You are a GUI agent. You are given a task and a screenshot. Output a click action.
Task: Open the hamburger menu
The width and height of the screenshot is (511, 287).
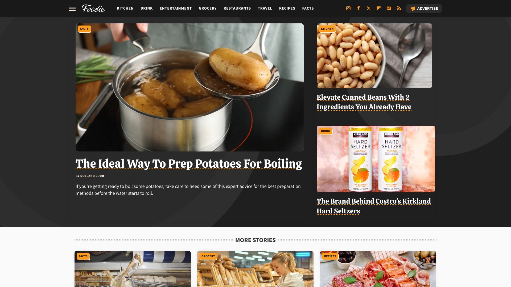tap(72, 9)
